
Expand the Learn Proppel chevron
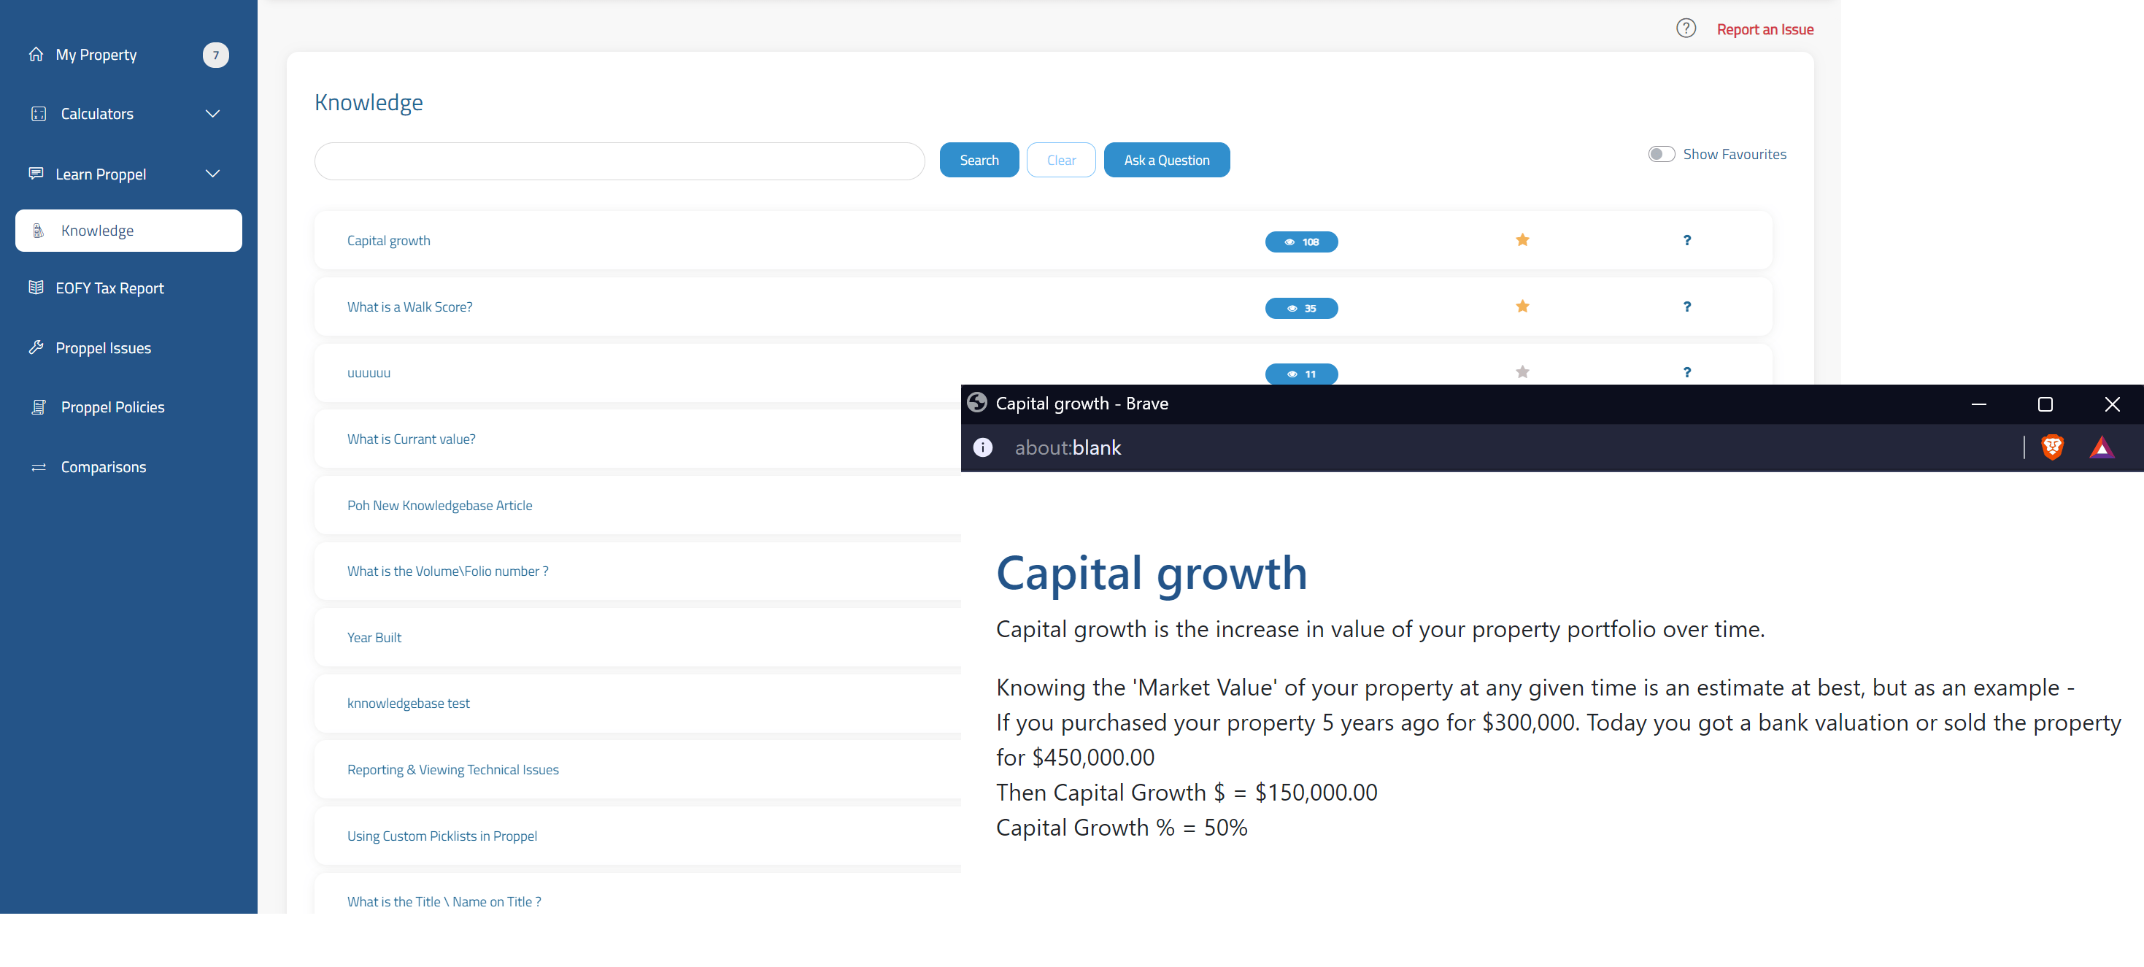coord(212,174)
